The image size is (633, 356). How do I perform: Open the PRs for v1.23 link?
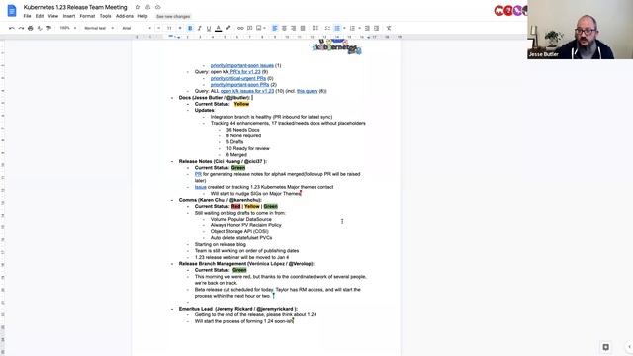245,72
